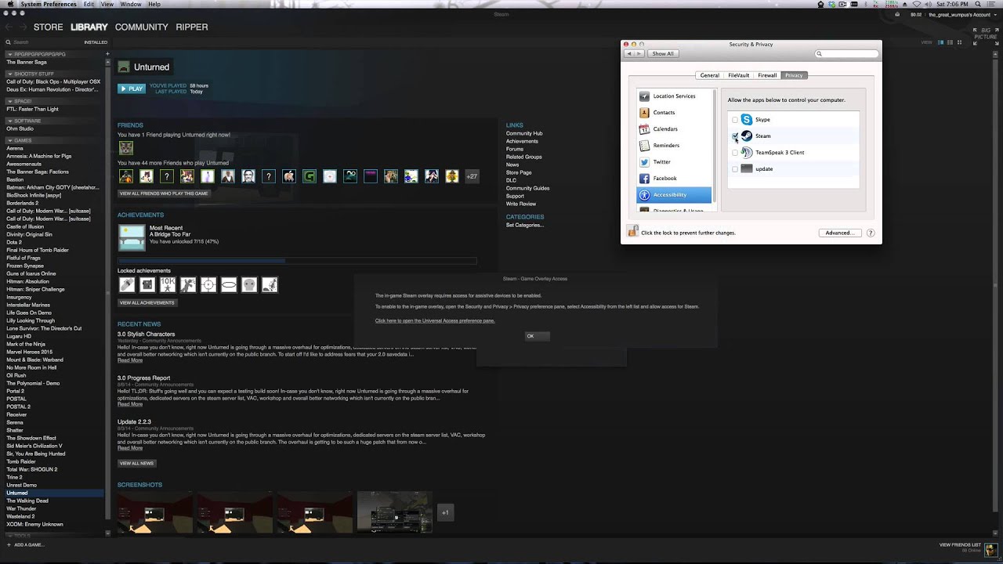Viewport: 1003px width, 564px height.
Task: Toggle the Steam accessibility checkbox
Action: click(x=735, y=136)
